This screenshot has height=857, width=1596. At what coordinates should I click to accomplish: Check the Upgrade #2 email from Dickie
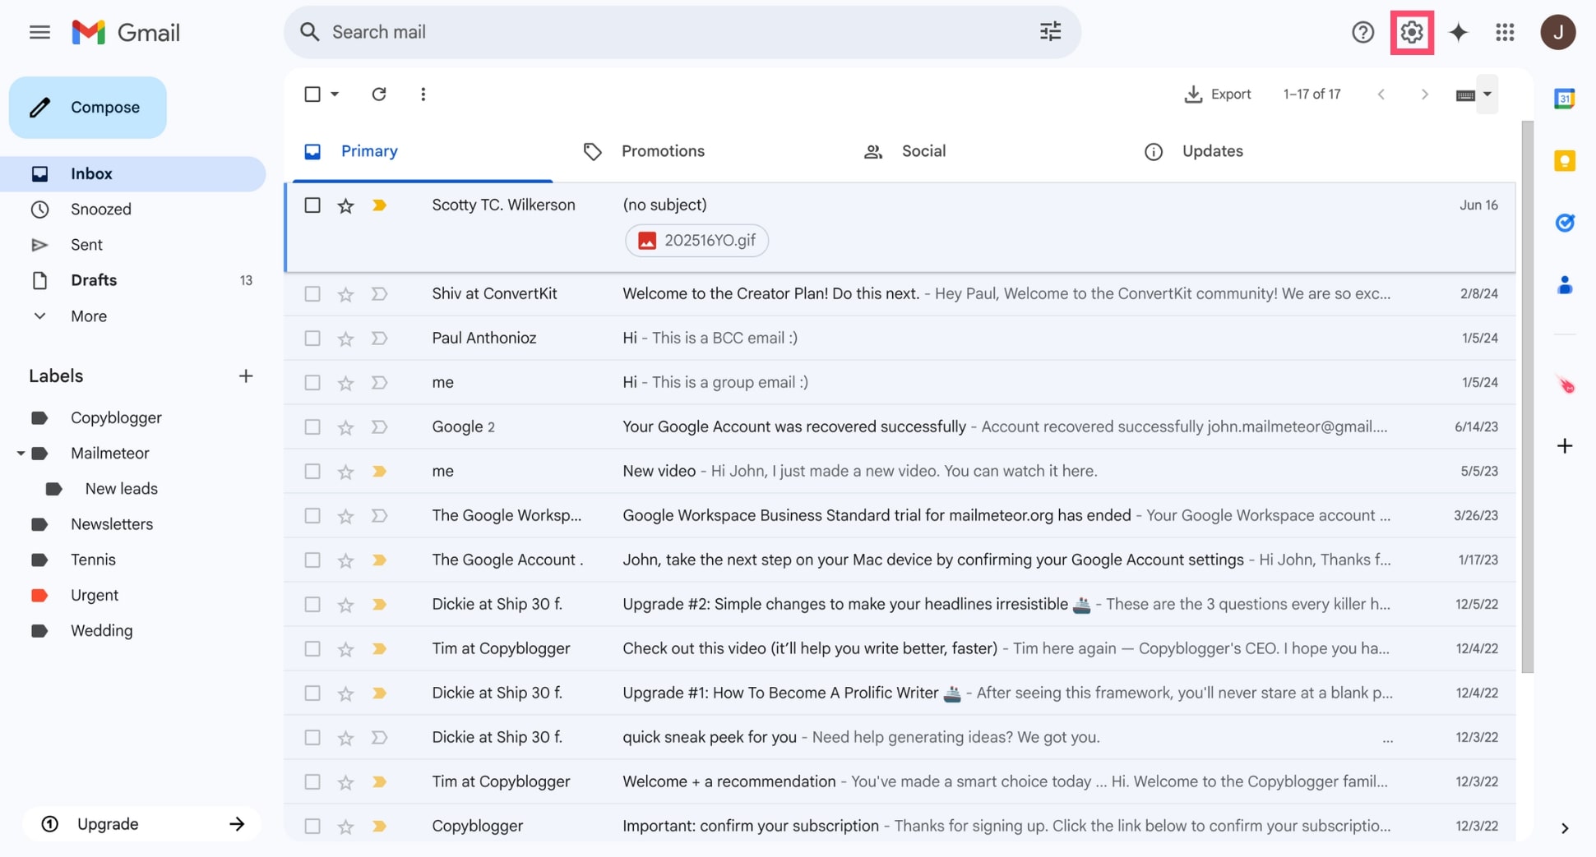pyautogui.click(x=312, y=605)
